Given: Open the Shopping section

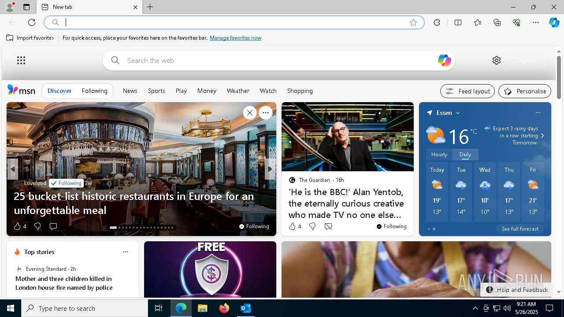Looking at the screenshot, I should pyautogui.click(x=300, y=91).
